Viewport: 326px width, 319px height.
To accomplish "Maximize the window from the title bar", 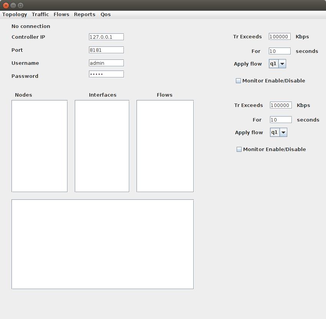I will (x=20, y=5).
